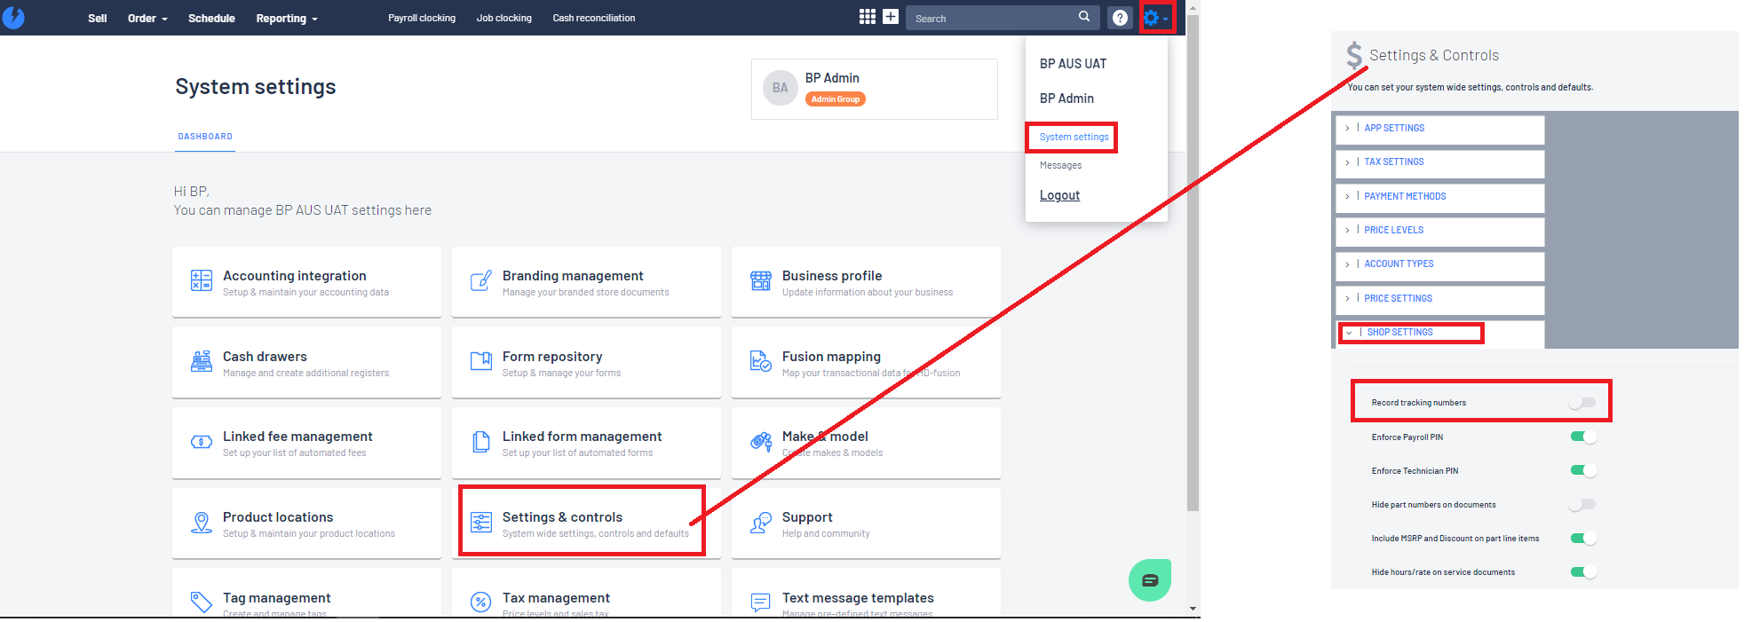This screenshot has width=1752, height=622.
Task: Click the Accounting integration icon
Action: click(202, 281)
